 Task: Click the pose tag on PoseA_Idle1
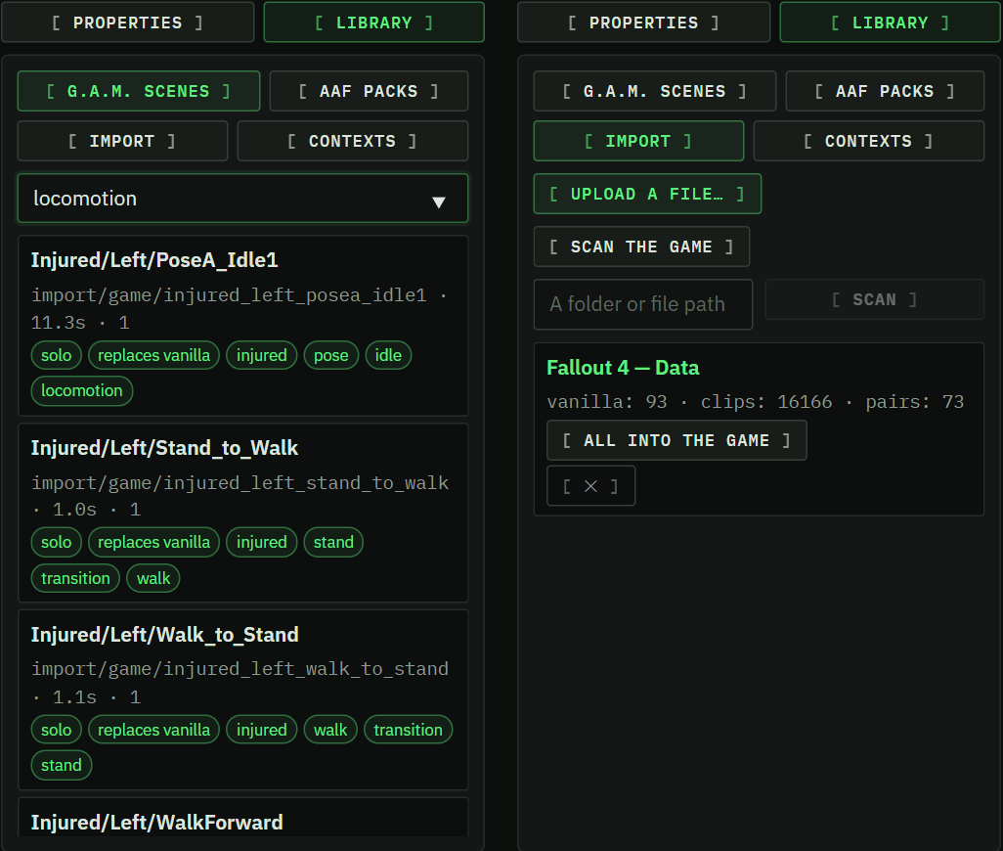tap(330, 355)
